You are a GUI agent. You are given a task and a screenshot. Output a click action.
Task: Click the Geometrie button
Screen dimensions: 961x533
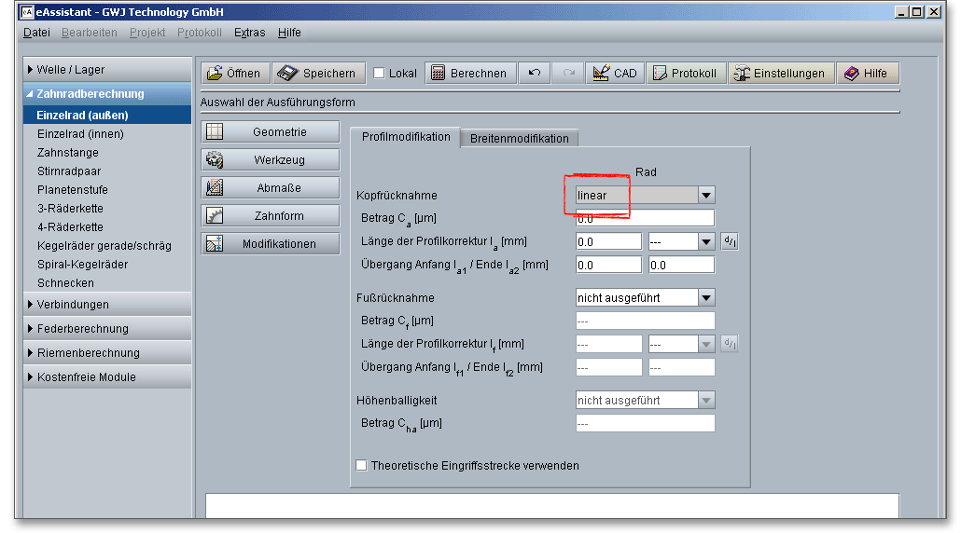coord(271,132)
